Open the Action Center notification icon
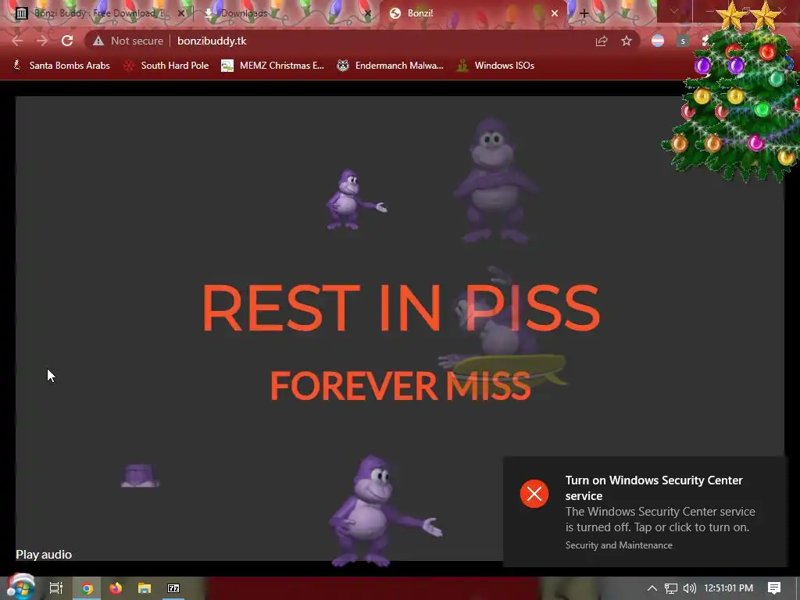The height and width of the screenshot is (600, 800). pos(774,588)
